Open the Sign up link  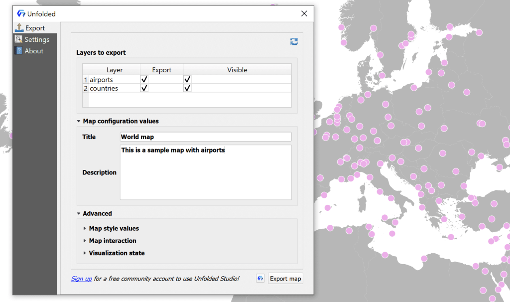tap(82, 279)
